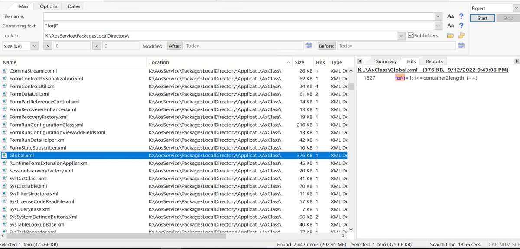520x249 pixels.
Task: Click the file icon of FormPartReferenceControl.xml
Action: [x=5, y=102]
